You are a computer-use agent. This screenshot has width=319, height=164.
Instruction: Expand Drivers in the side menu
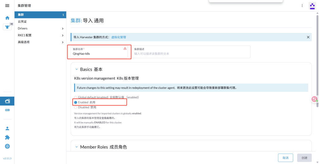pyautogui.click(x=40, y=28)
